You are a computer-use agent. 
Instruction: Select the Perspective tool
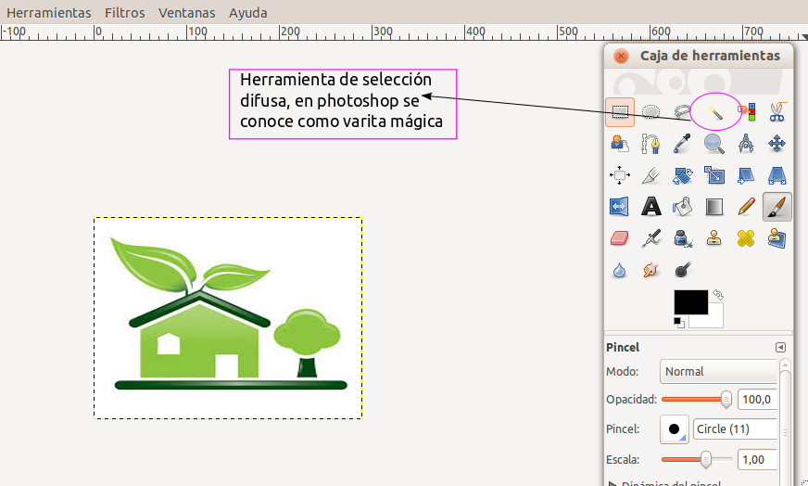[x=777, y=175]
